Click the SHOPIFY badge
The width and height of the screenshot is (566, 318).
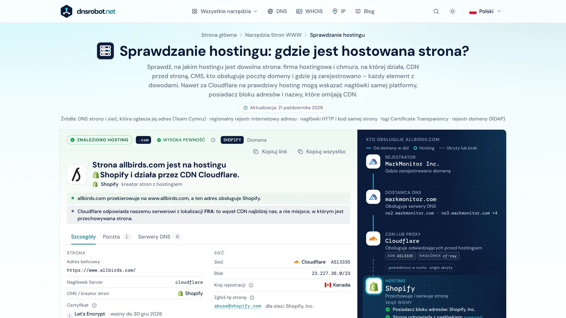[232, 140]
